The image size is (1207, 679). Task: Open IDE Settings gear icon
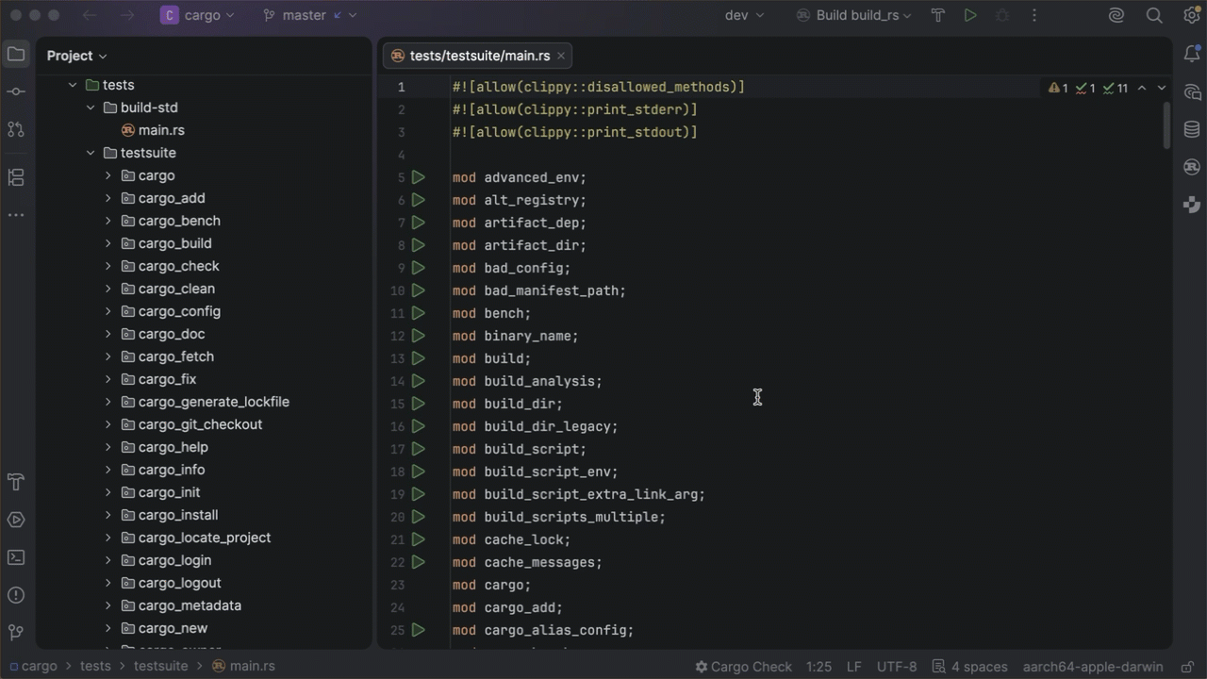(x=1191, y=15)
